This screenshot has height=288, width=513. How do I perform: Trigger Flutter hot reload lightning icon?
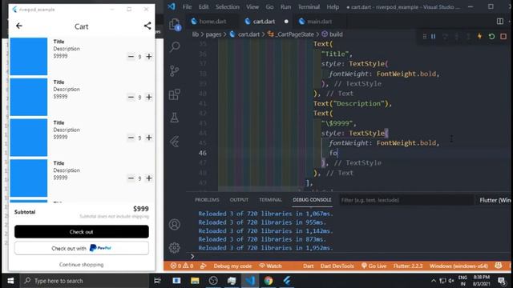(x=479, y=36)
